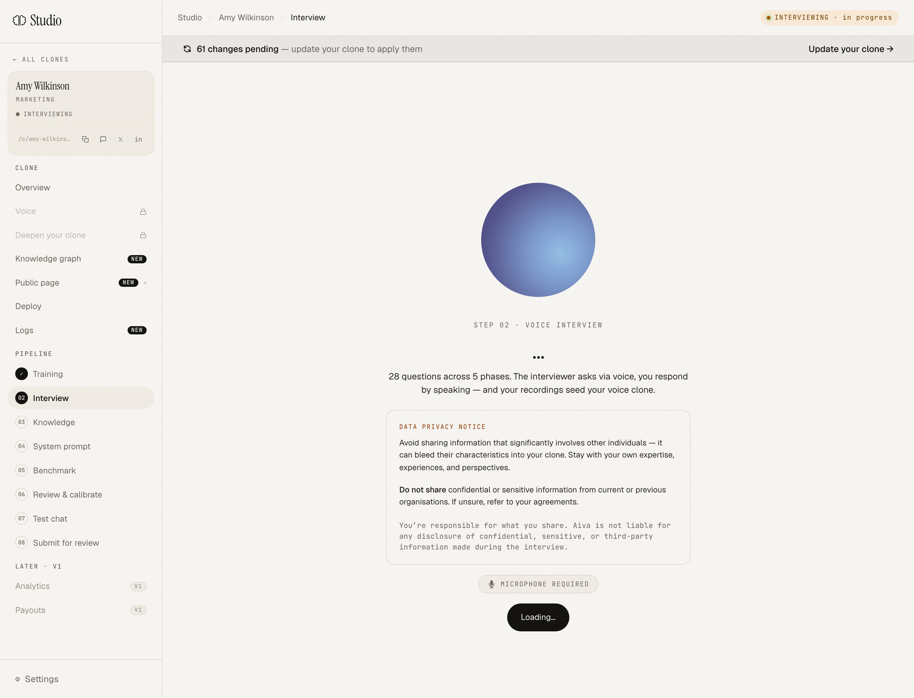Click Update your clone link

[851, 49]
